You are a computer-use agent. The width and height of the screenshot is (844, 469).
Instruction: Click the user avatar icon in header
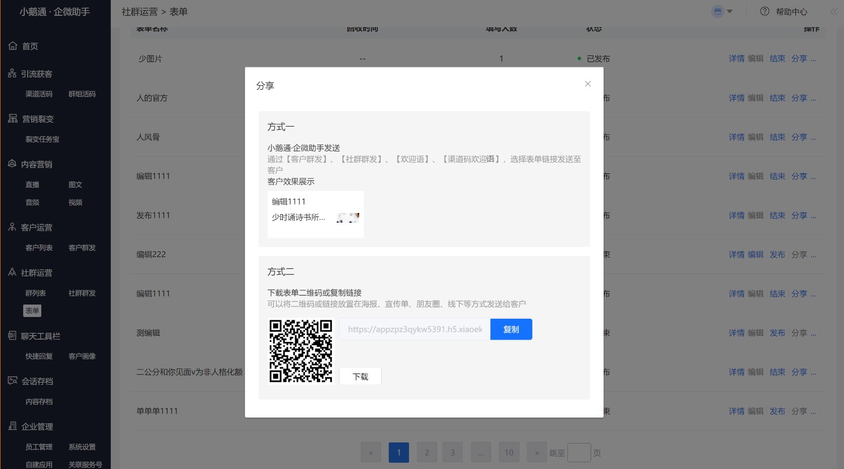(718, 11)
